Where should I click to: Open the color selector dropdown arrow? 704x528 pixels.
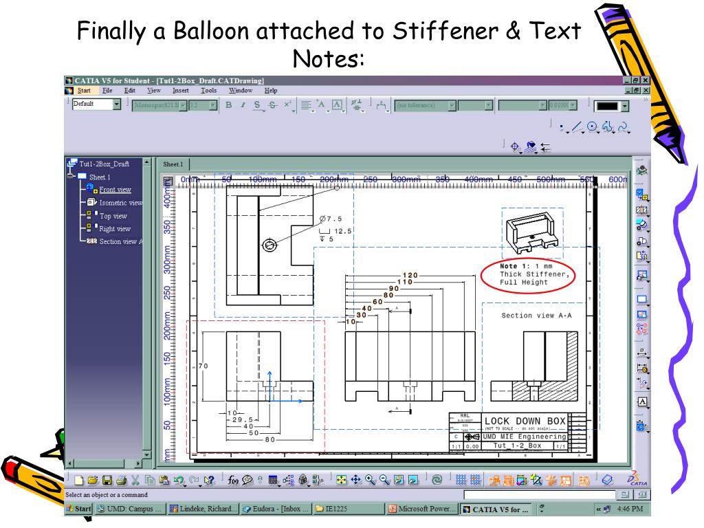pos(625,106)
